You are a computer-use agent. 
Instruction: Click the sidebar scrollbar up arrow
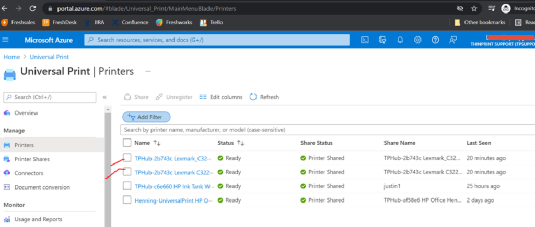[108, 109]
